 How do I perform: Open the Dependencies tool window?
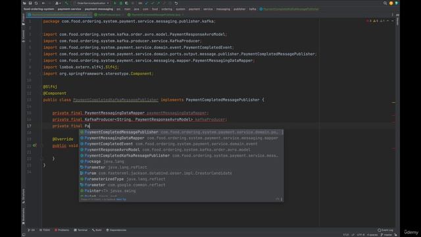click(116, 230)
